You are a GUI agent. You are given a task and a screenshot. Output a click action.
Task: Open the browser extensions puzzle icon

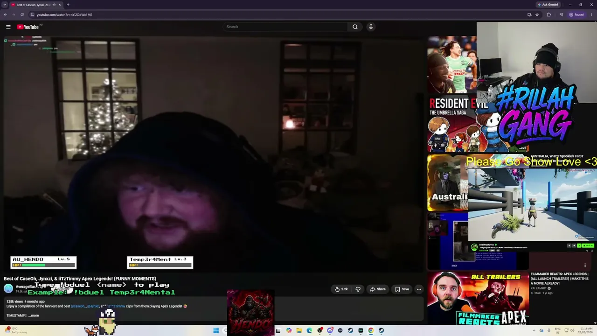point(548,14)
